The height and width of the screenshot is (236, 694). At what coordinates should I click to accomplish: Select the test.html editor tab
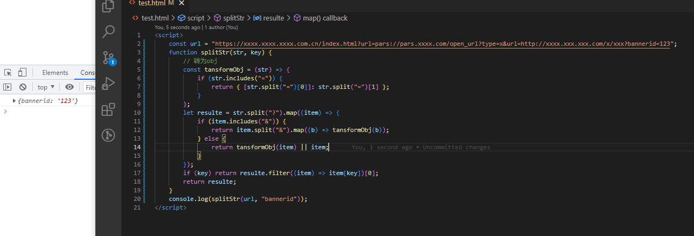152,3
